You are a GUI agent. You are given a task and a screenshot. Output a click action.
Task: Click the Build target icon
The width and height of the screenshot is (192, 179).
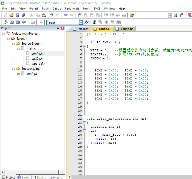(x=12, y=22)
